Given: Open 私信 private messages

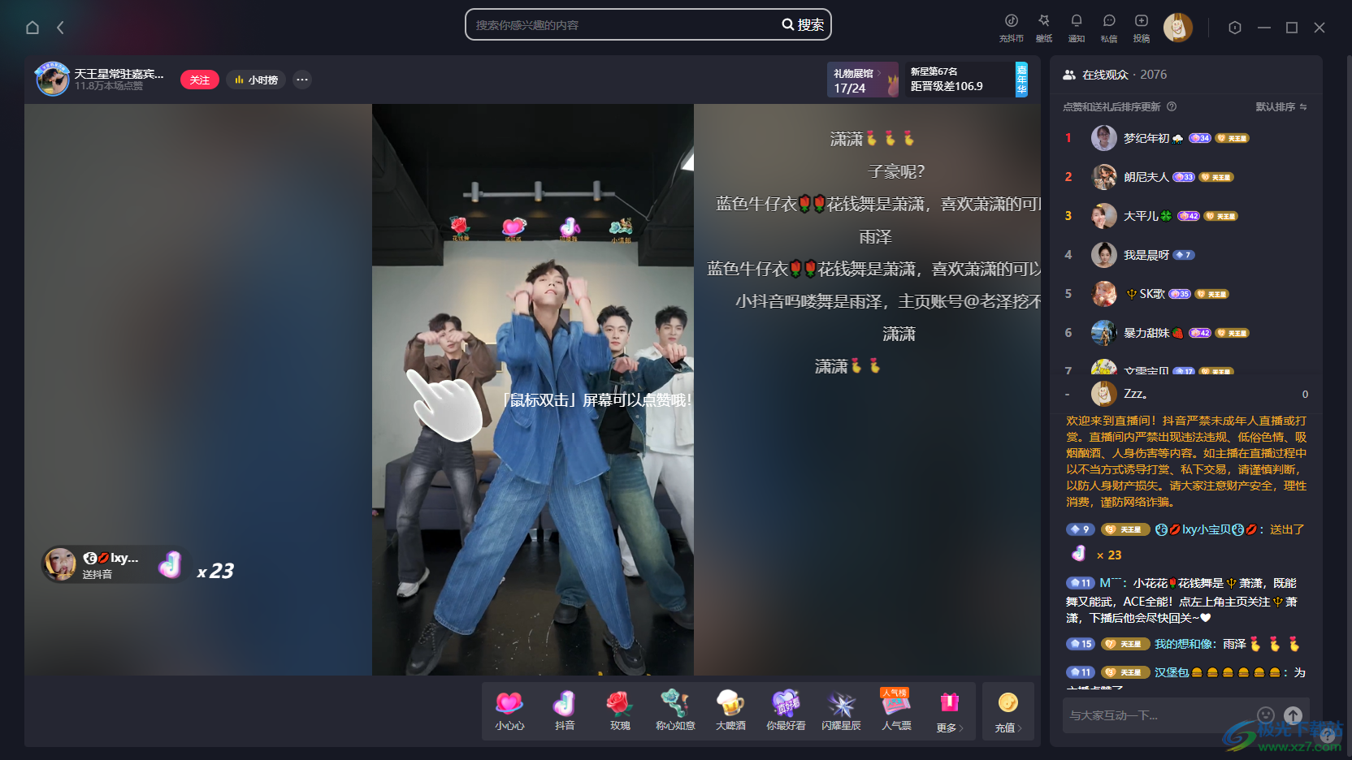Looking at the screenshot, I should tap(1109, 28).
